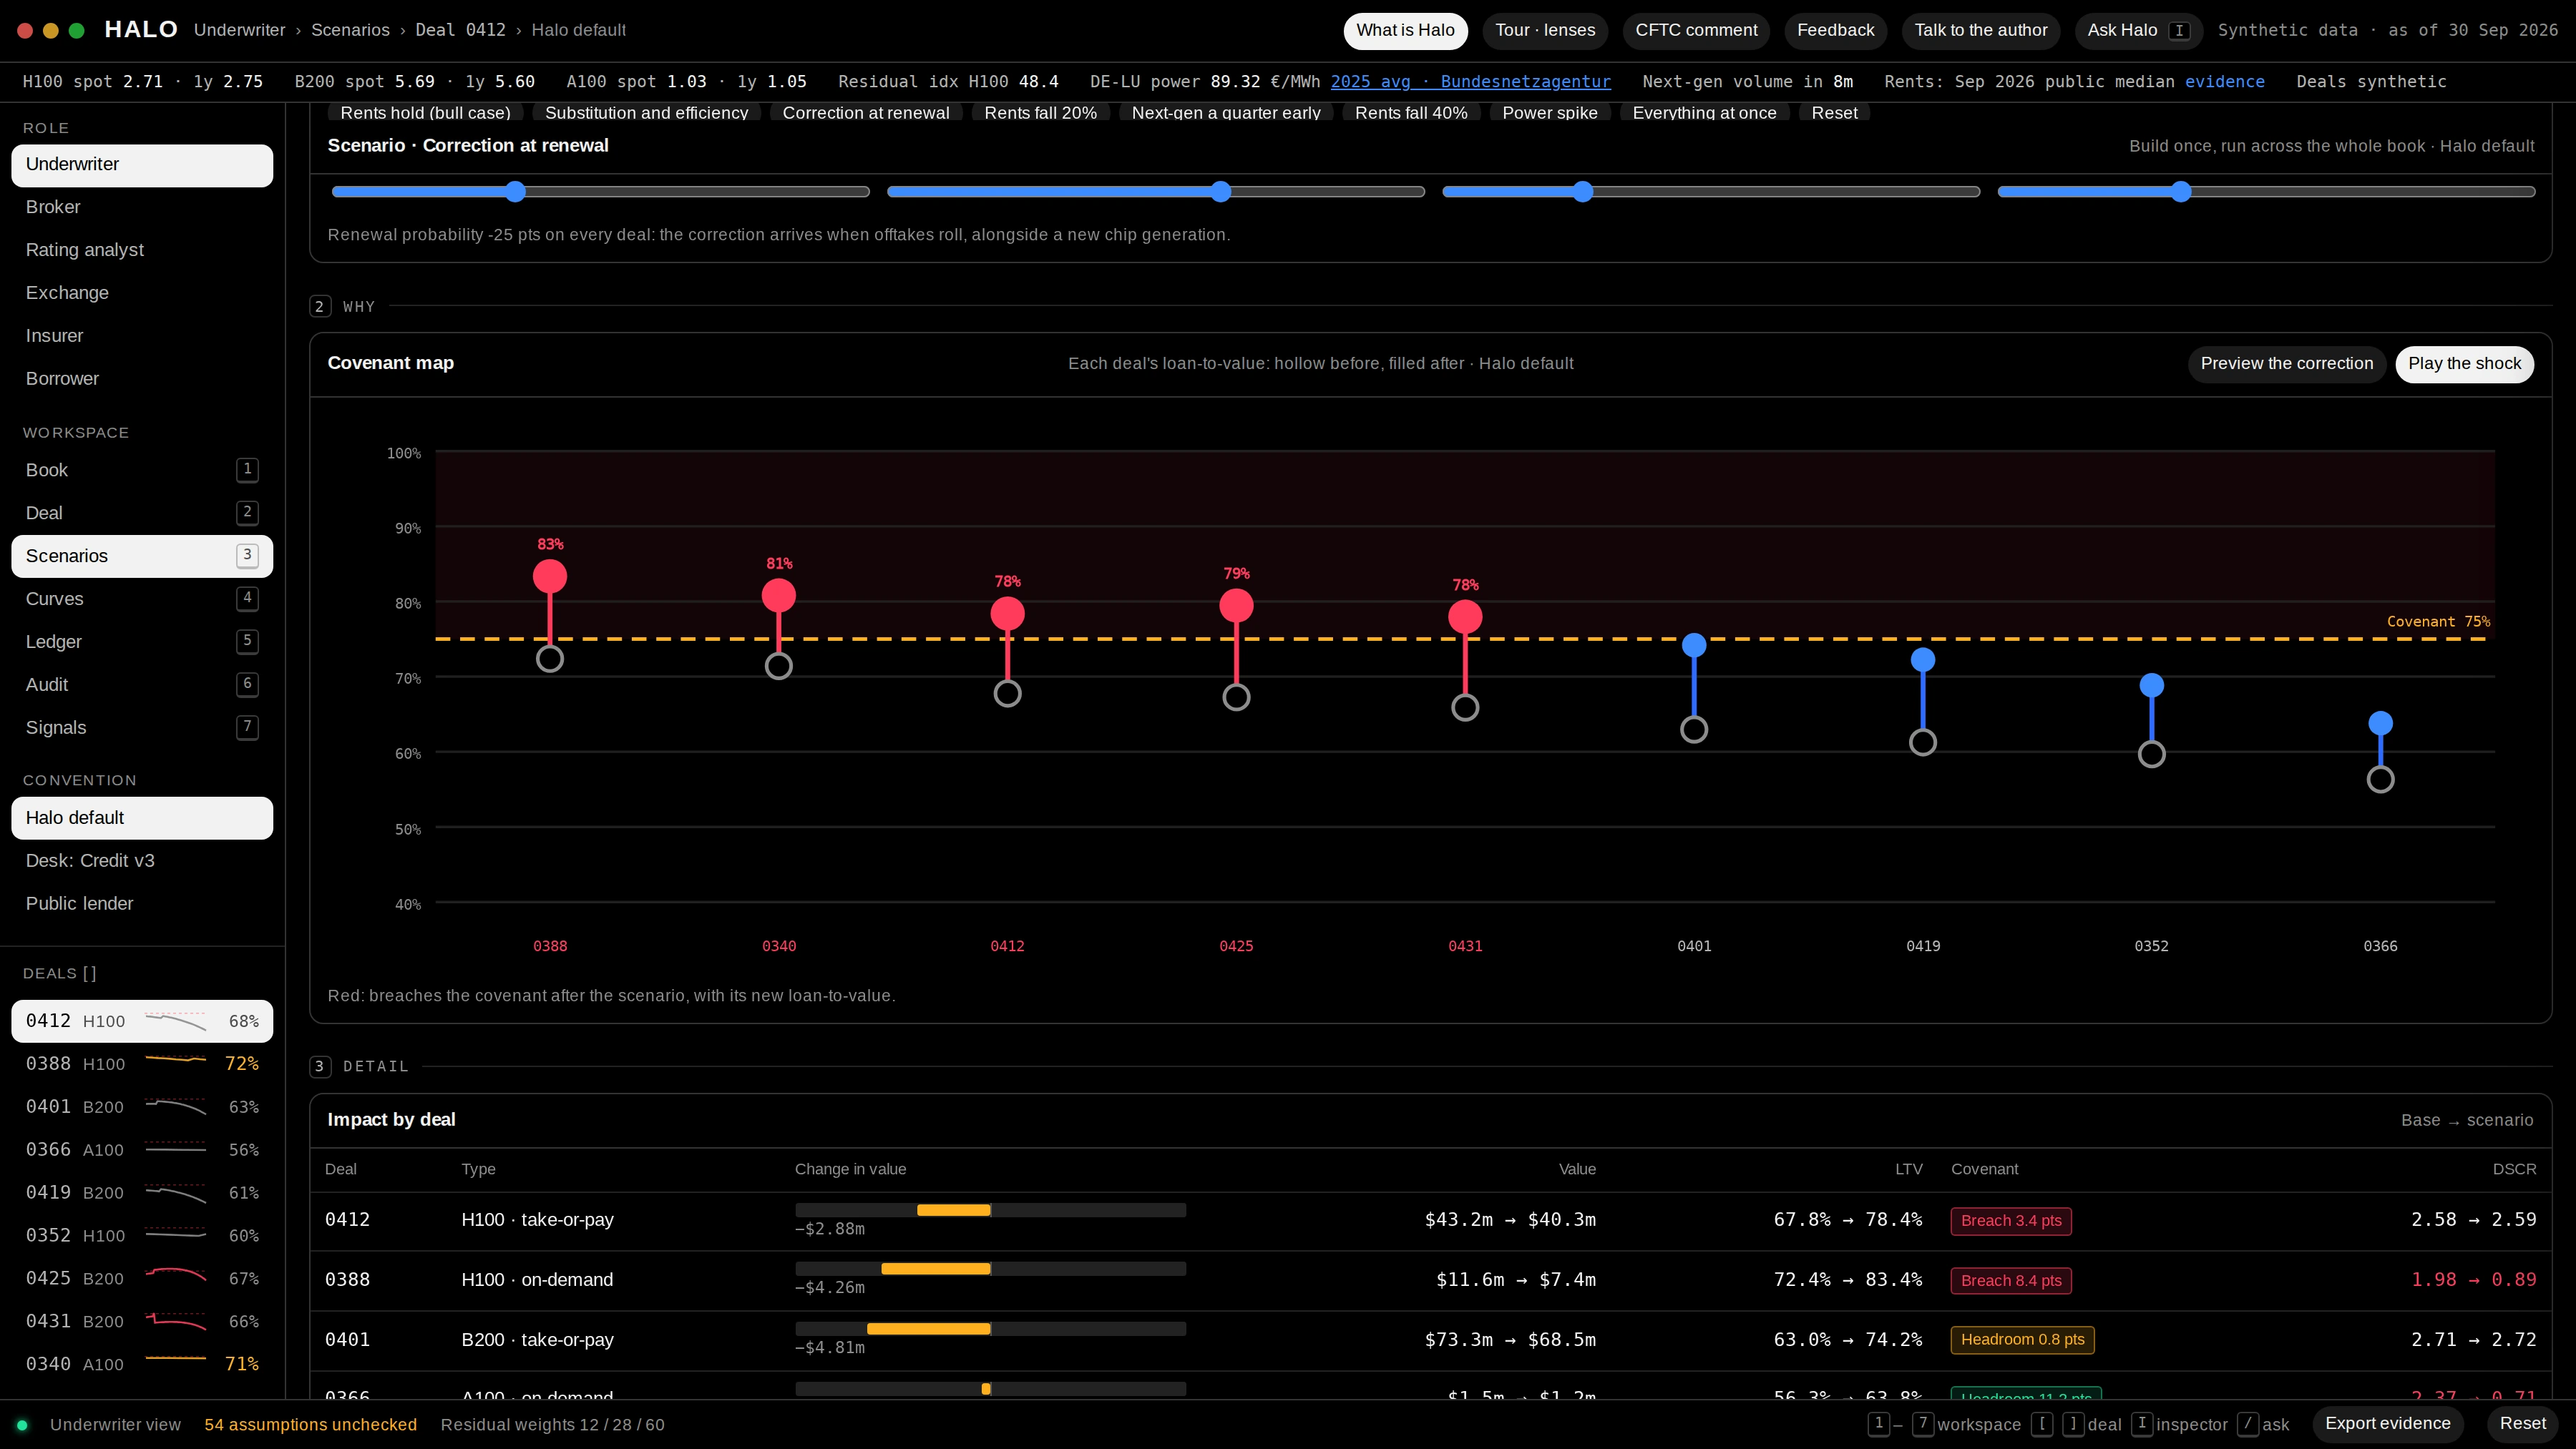Apply the Rents fall 20% scenario
Screen dimensions: 2576x1449
[x=1040, y=113]
